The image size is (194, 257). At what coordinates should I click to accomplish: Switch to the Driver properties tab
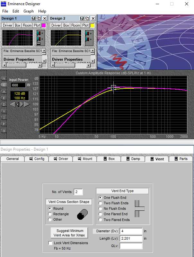[61, 159]
